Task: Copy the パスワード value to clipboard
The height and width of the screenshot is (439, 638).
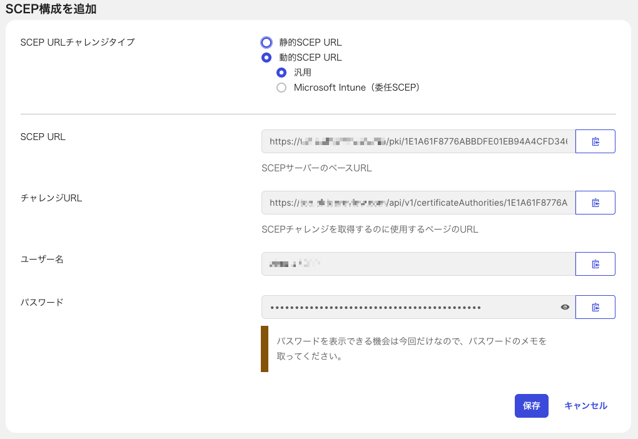Action: [x=595, y=307]
